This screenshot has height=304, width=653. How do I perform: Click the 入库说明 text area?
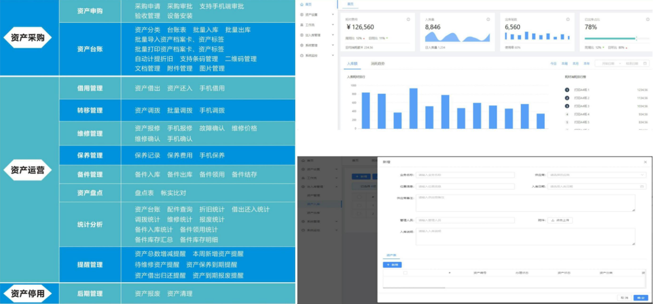click(x=525, y=236)
